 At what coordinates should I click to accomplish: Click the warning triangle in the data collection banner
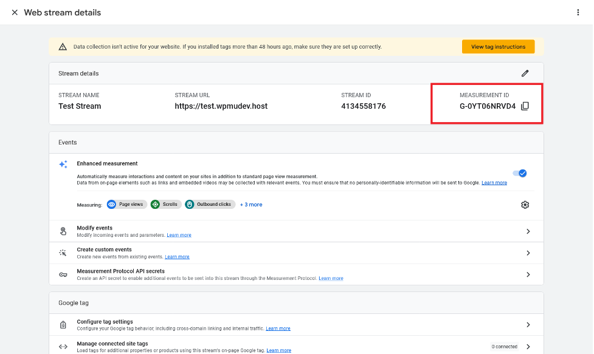click(x=63, y=46)
